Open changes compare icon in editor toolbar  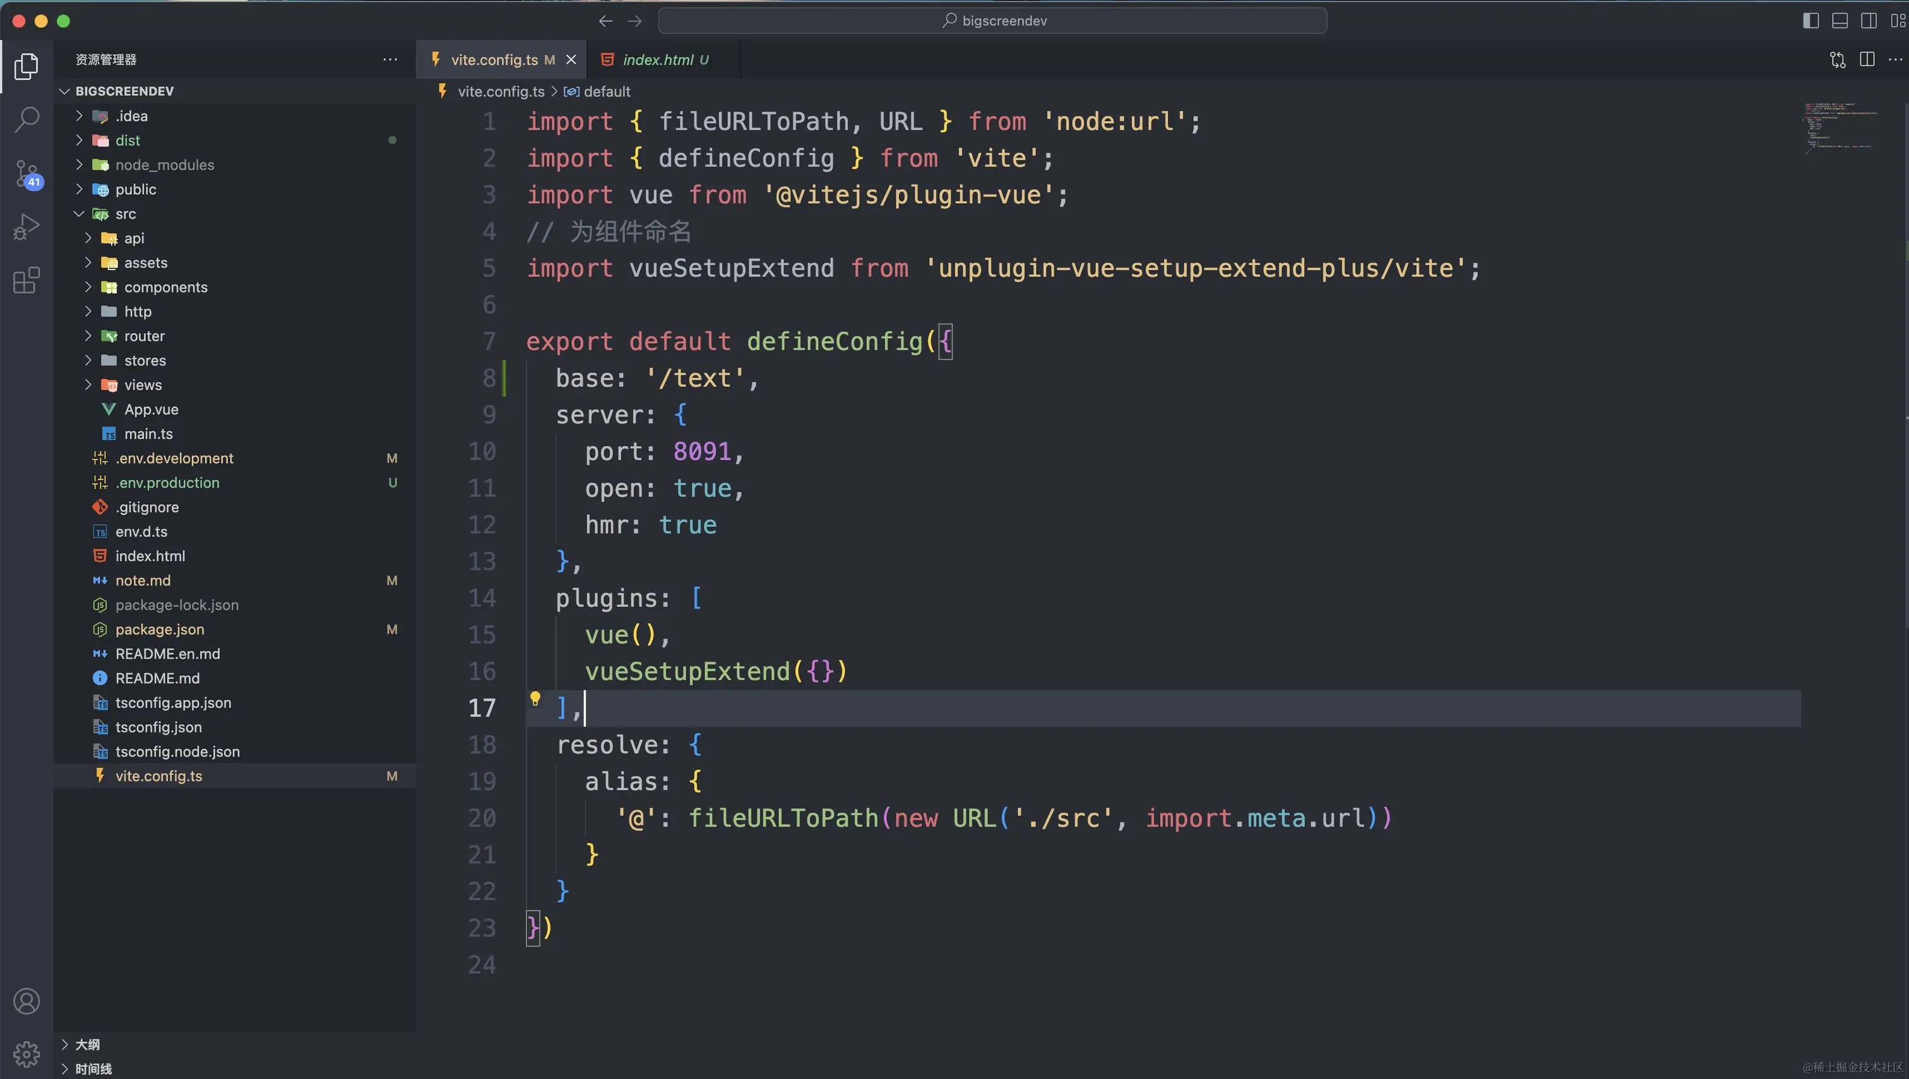1838,59
